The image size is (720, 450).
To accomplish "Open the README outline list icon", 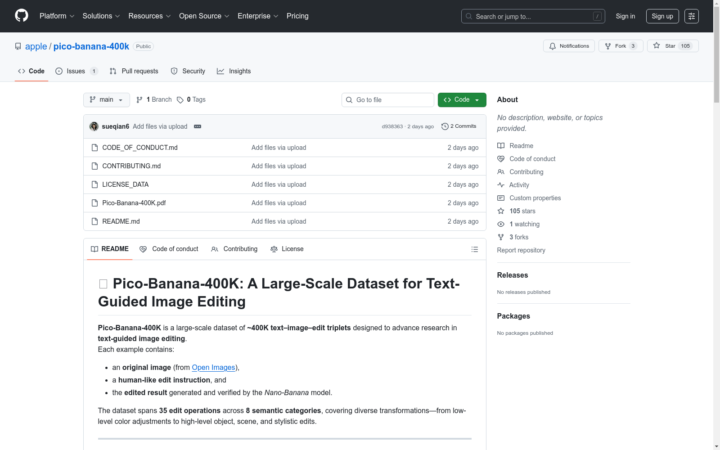I will point(475,249).
